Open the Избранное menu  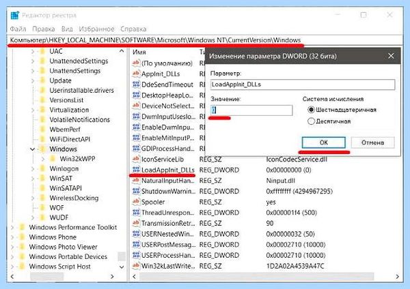pyautogui.click(x=96, y=29)
